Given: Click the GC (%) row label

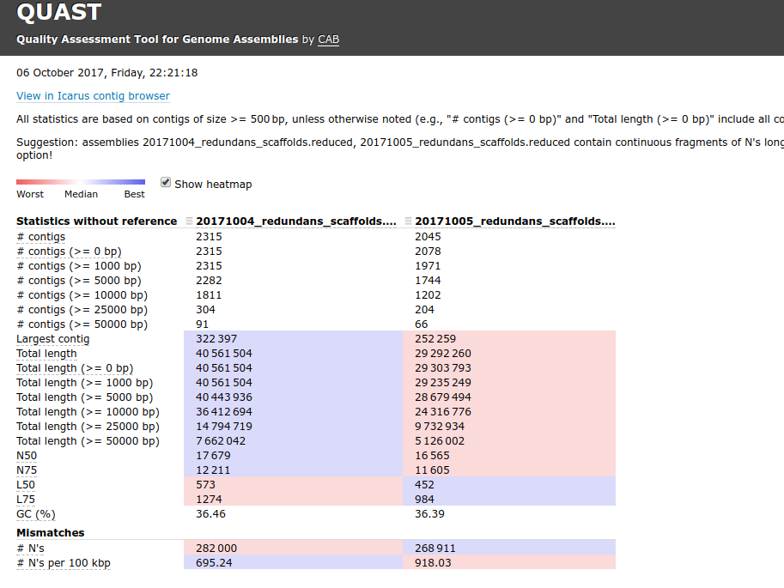Looking at the screenshot, I should (x=35, y=514).
